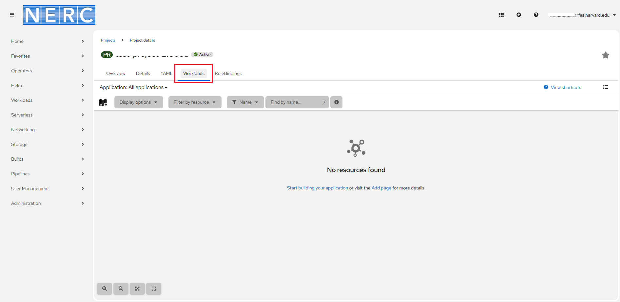Open the Display options dropdown
This screenshot has height=302, width=620.
click(x=138, y=102)
